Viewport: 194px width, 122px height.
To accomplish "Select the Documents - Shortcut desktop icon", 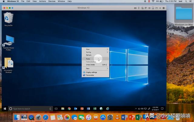I will click(x=8, y=65).
